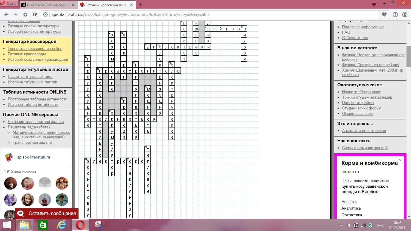Go forward to the next page
This screenshot has width=411, height=231.
pos(16,14)
